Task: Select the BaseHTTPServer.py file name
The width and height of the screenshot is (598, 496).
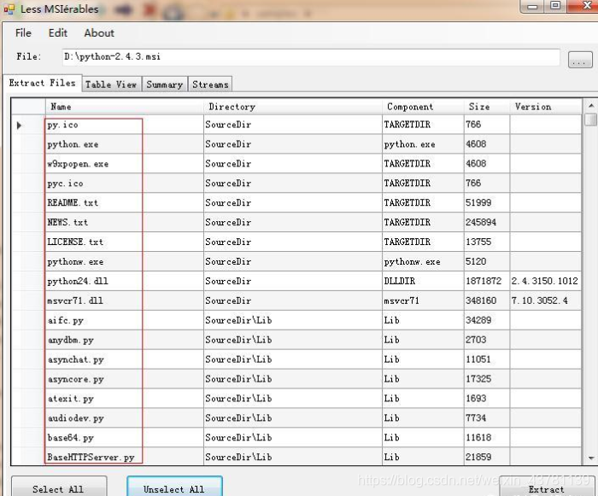Action: click(91, 457)
